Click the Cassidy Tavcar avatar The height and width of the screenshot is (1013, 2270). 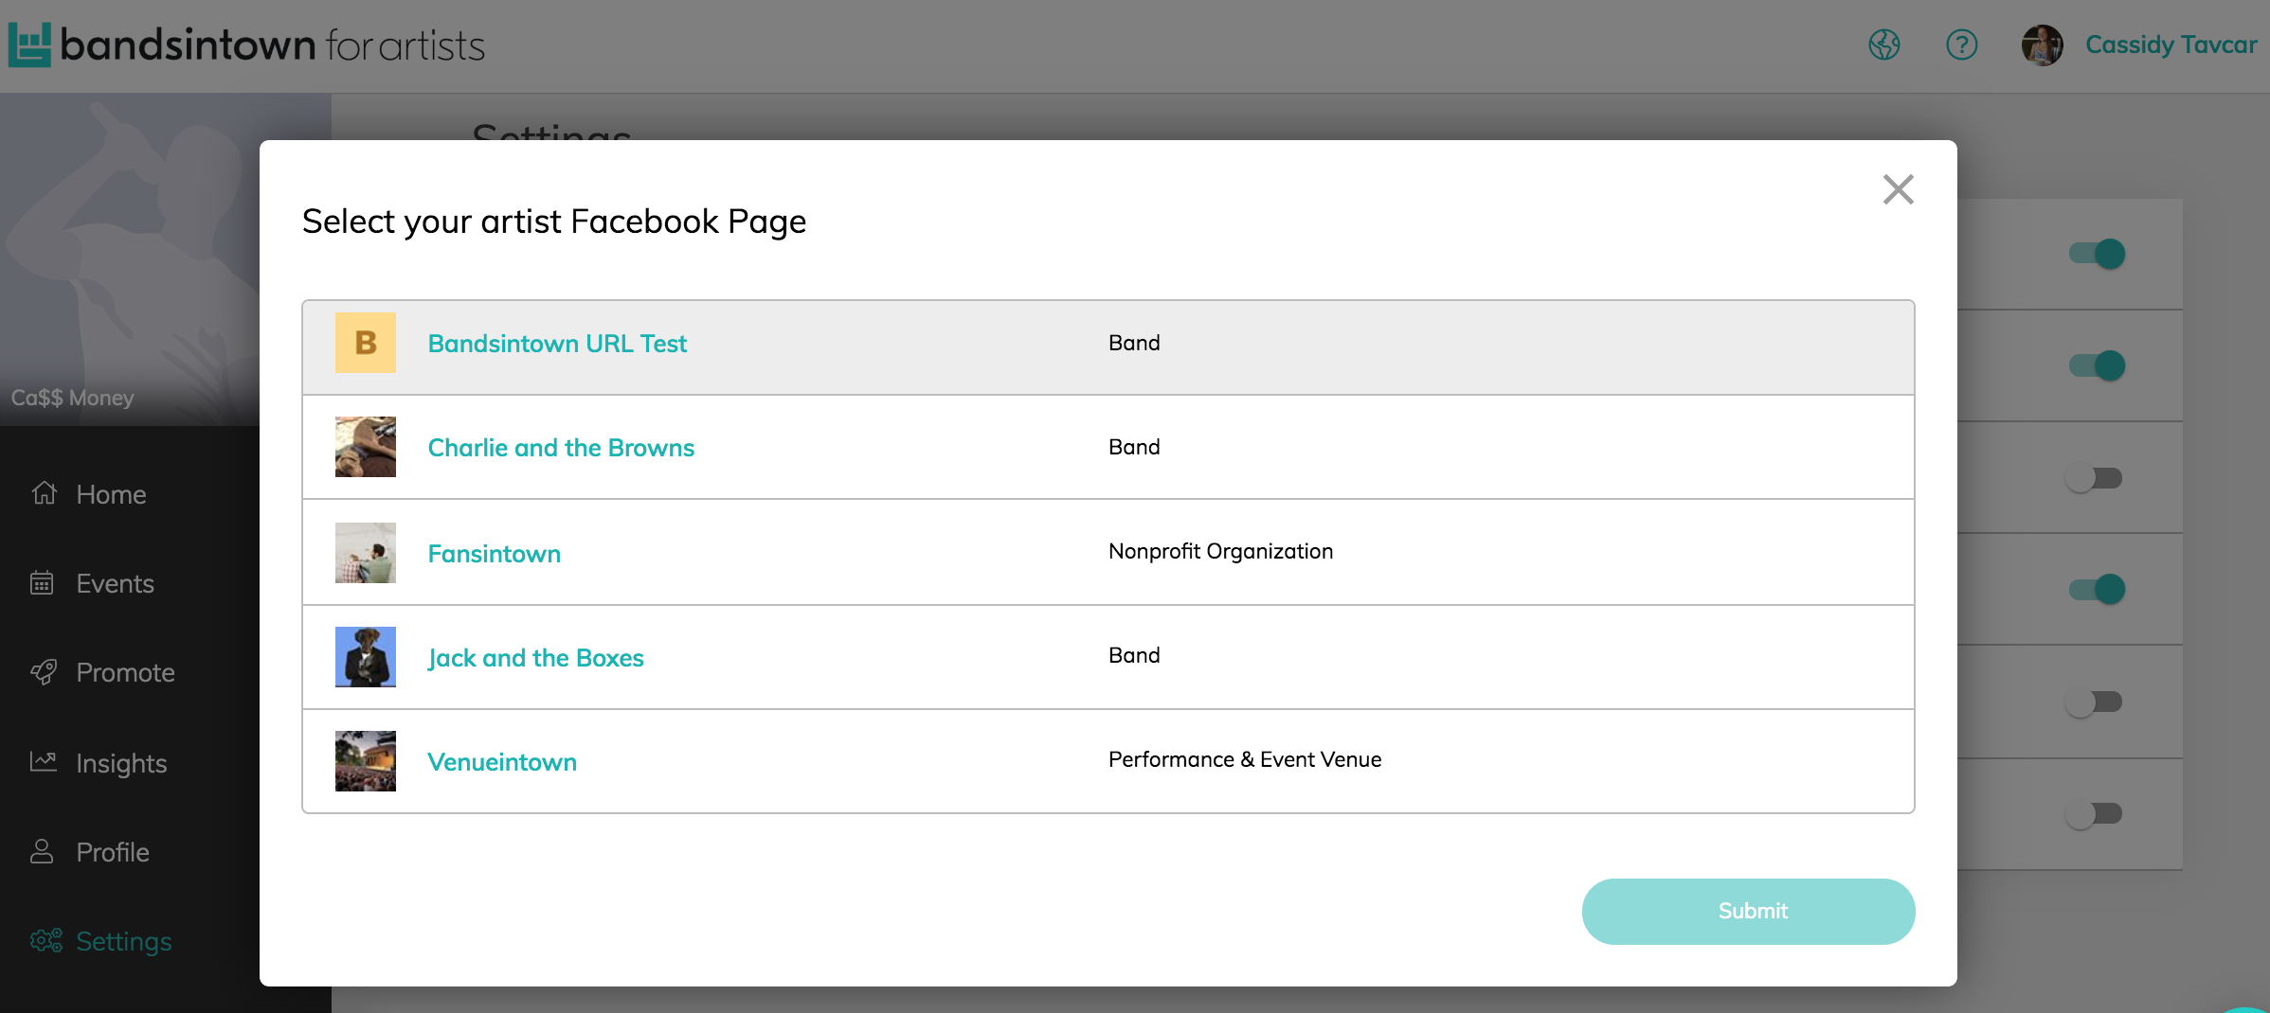2042,45
